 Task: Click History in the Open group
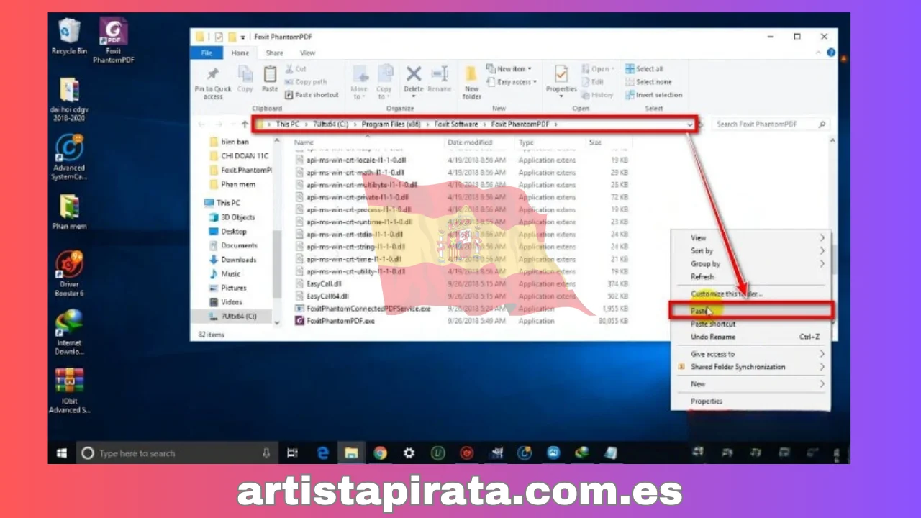[x=598, y=95]
